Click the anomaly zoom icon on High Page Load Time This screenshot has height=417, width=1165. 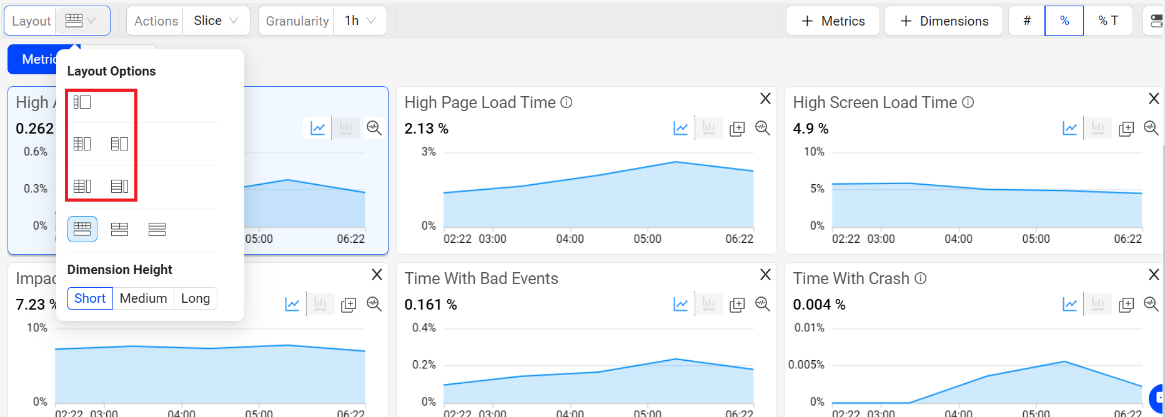[762, 128]
